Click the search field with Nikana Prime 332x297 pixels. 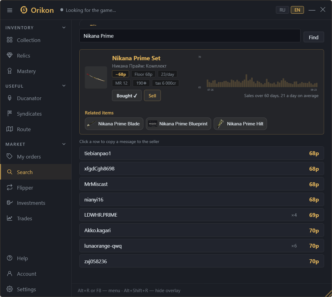pyautogui.click(x=190, y=36)
